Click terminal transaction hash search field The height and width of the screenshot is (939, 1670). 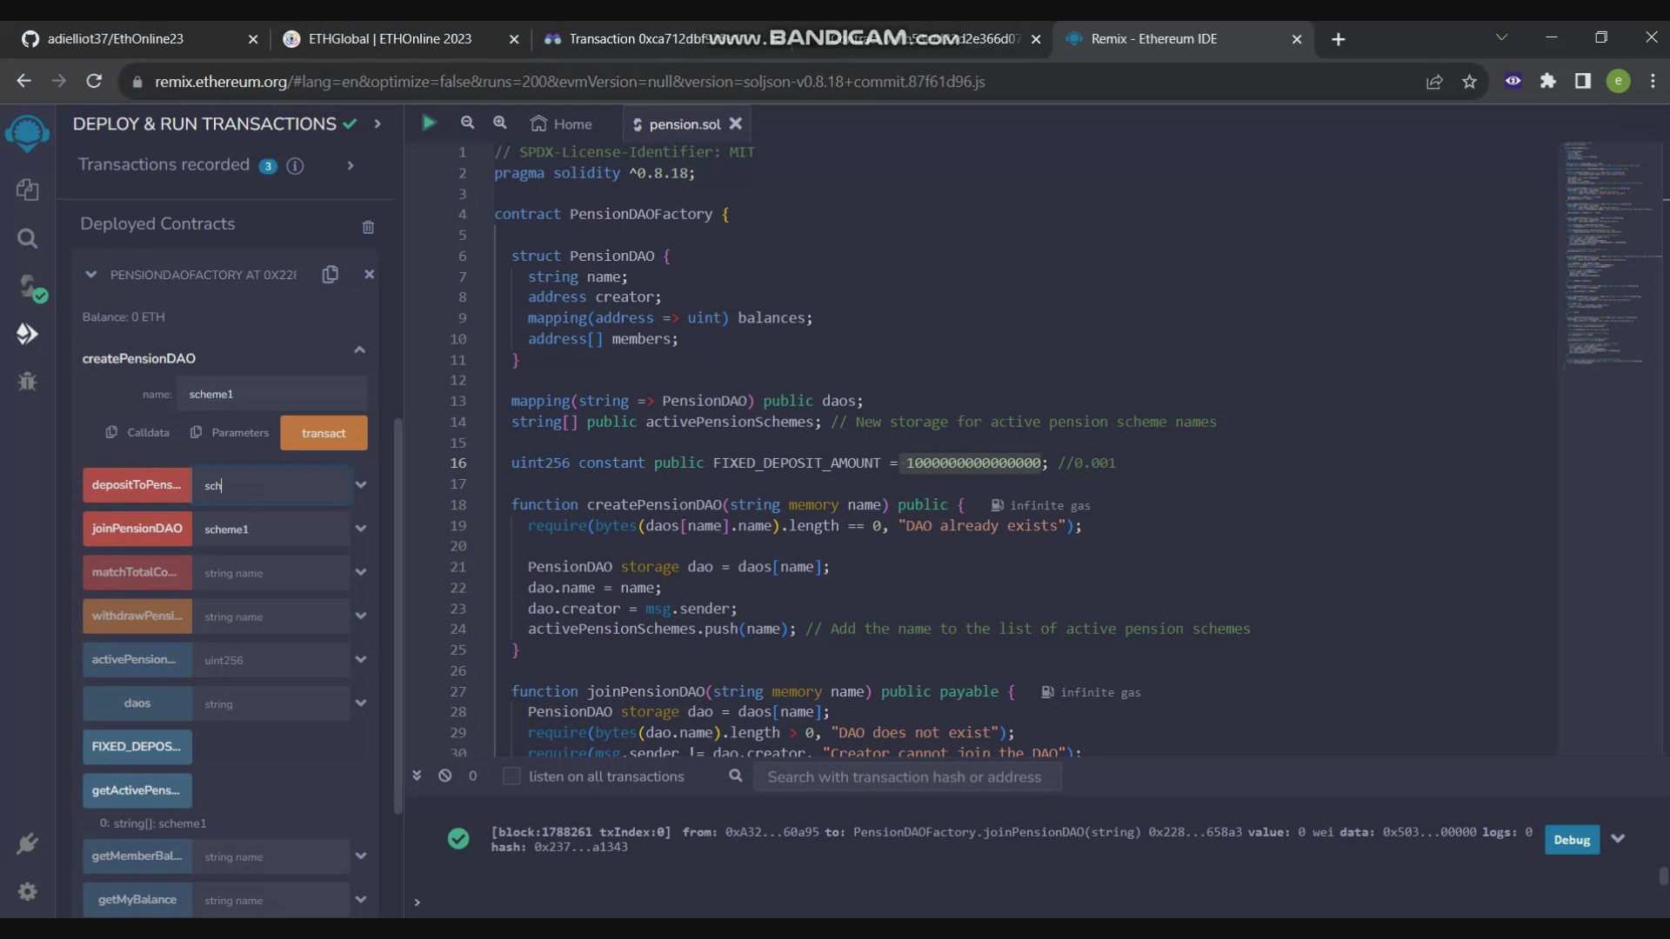[907, 777]
